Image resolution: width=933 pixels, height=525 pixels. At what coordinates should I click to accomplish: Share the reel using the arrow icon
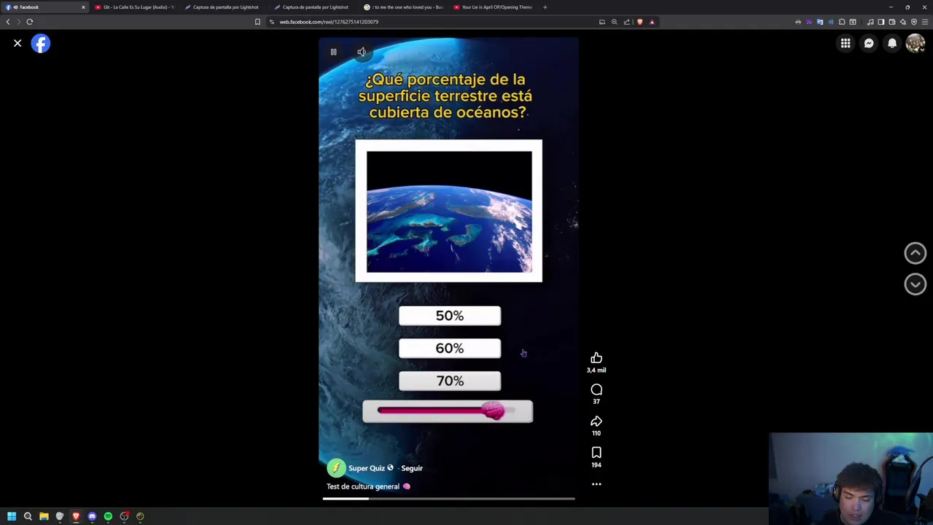(596, 421)
